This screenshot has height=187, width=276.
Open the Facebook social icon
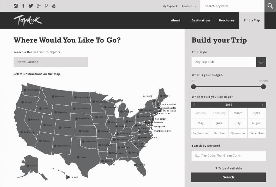[x=23, y=6]
